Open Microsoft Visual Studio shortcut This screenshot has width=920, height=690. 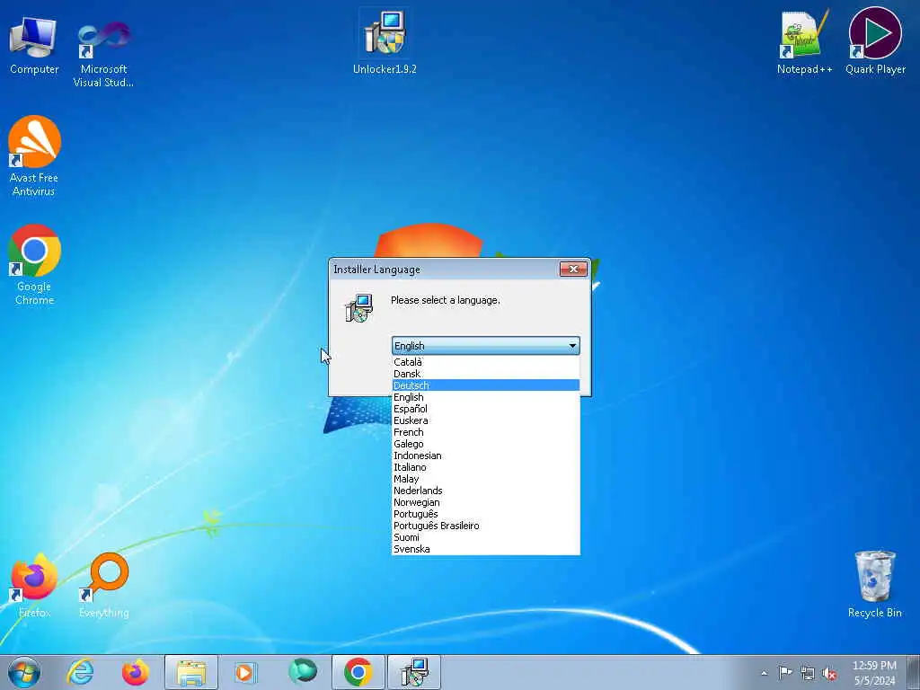pyautogui.click(x=103, y=54)
